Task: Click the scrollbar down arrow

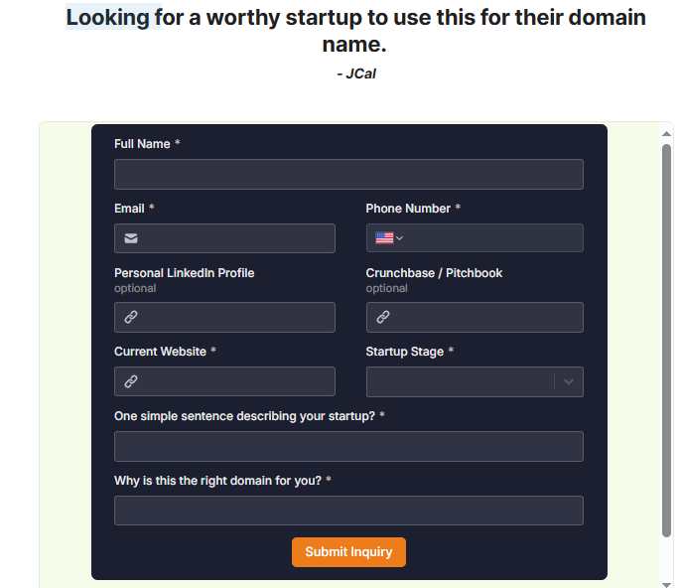Action: point(666,581)
